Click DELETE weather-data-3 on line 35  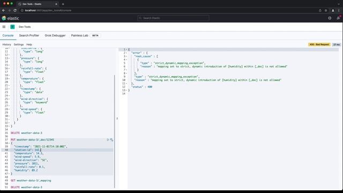tap(26, 133)
